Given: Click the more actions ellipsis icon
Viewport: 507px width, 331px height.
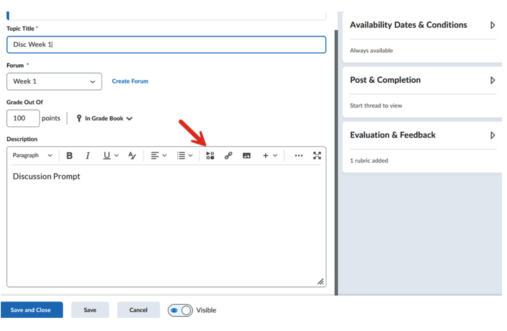Looking at the screenshot, I should (x=299, y=156).
